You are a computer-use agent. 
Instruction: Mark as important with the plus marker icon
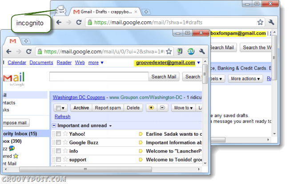pos(151,108)
